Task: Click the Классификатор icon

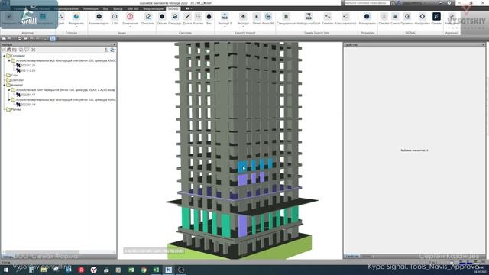Action: pos(345,17)
